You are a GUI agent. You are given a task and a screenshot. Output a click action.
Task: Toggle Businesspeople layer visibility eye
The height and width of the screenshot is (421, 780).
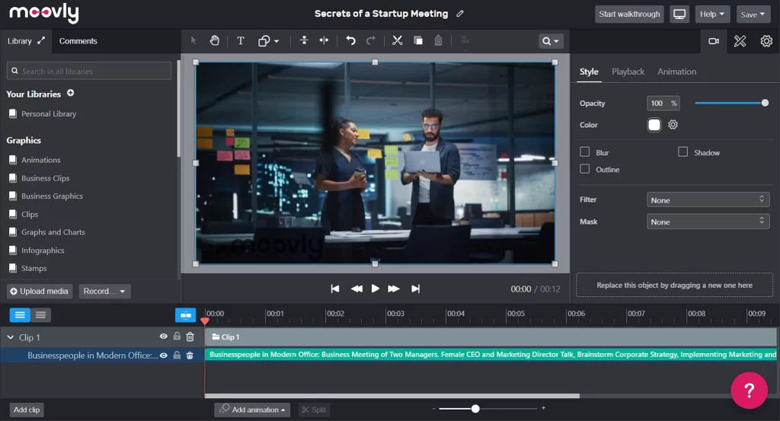(163, 355)
